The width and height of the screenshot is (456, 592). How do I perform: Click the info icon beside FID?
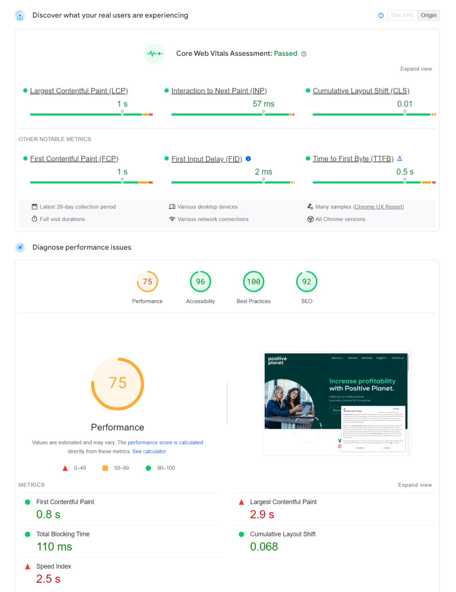[x=248, y=159]
